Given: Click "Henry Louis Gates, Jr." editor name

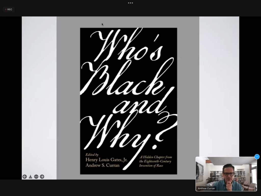Looking at the screenshot, I should pyautogui.click(x=107, y=160).
